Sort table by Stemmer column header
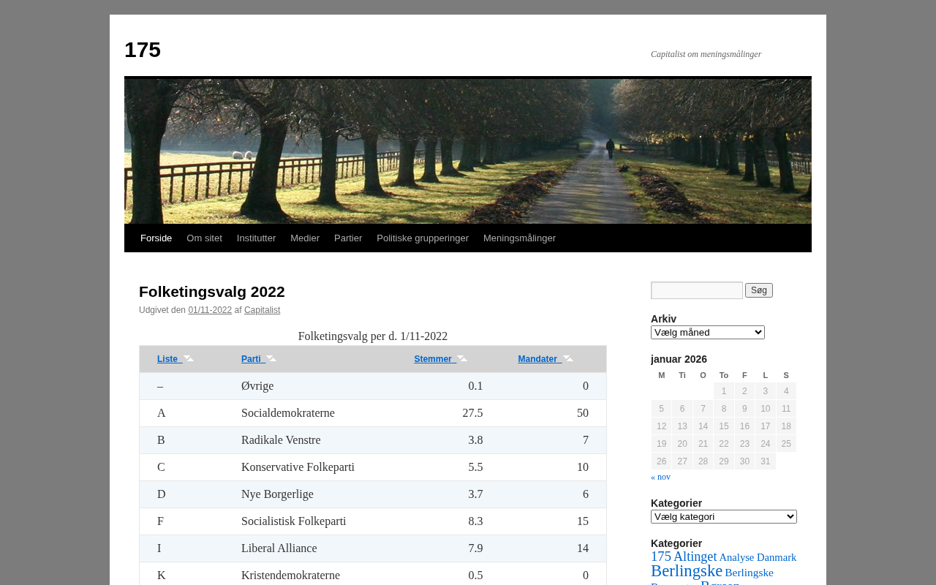 433,359
